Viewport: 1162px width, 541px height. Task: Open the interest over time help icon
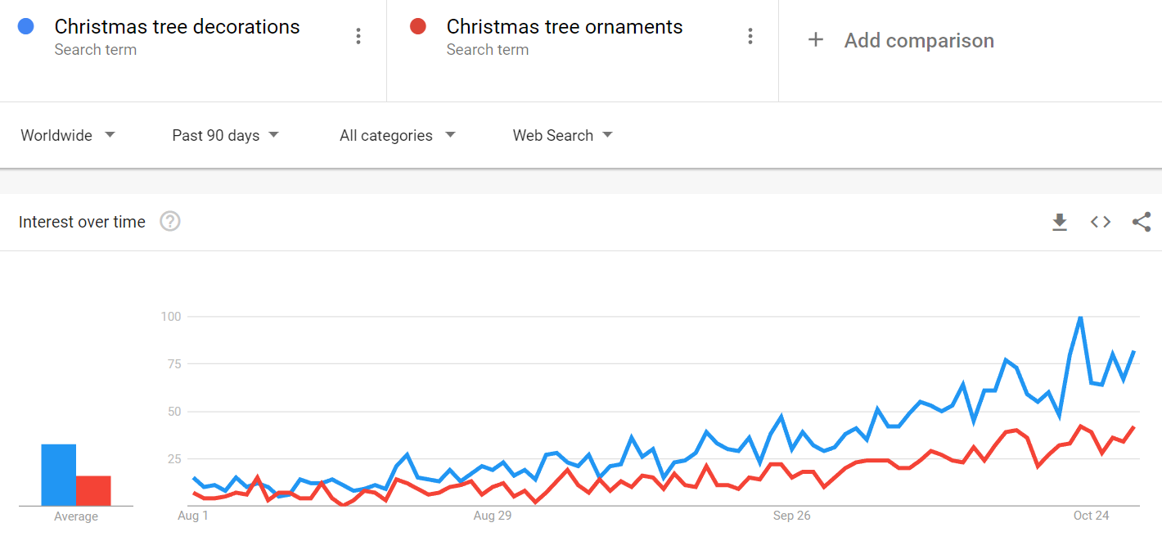coord(170,221)
